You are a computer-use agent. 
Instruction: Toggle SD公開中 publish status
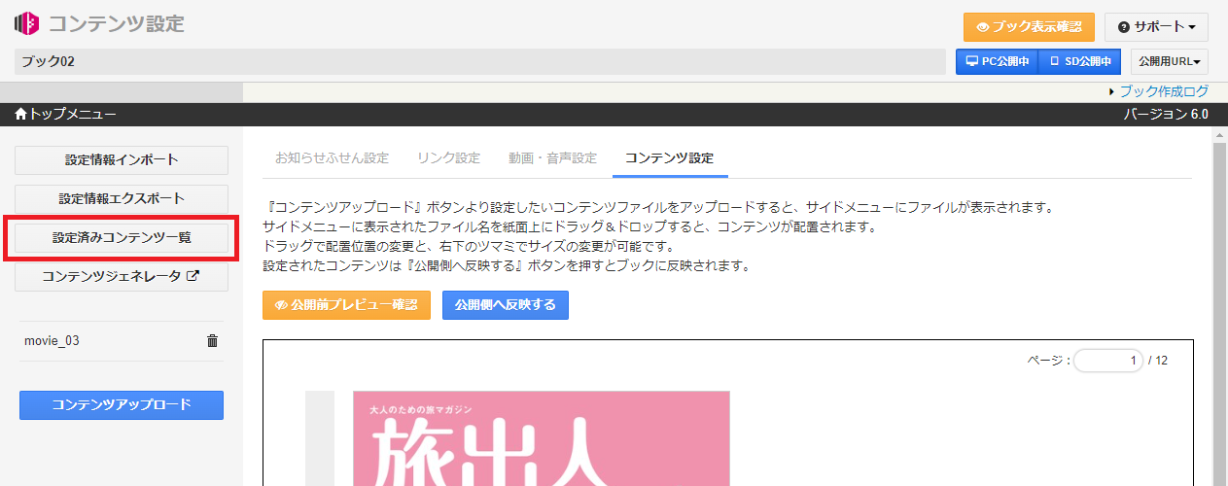[x=1079, y=61]
